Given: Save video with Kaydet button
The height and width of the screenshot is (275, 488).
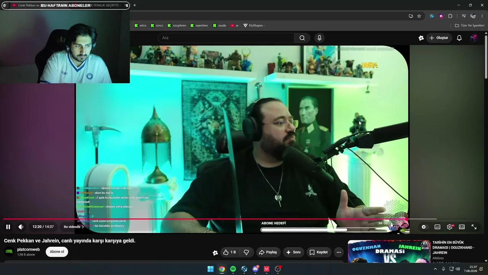Looking at the screenshot, I should click(319, 252).
